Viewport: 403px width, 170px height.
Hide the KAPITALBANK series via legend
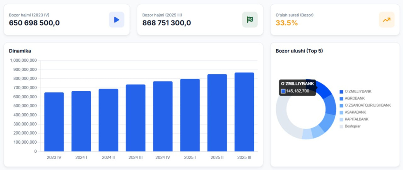pyautogui.click(x=355, y=119)
